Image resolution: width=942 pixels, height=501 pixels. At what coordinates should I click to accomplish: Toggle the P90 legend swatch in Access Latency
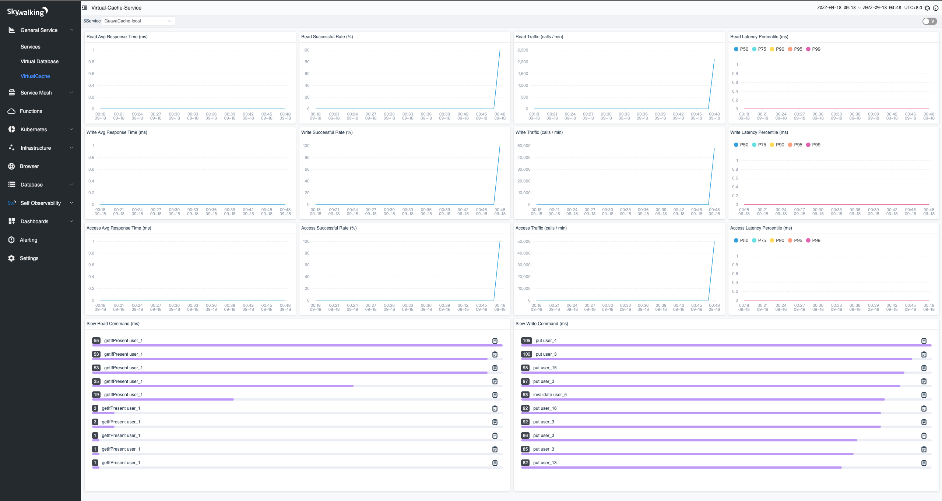772,241
